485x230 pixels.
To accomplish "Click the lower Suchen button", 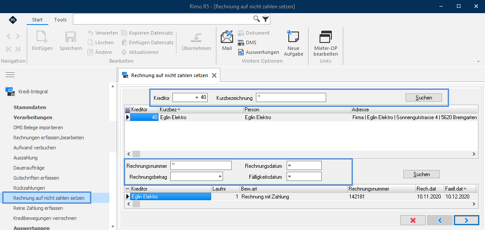I will point(421,174).
